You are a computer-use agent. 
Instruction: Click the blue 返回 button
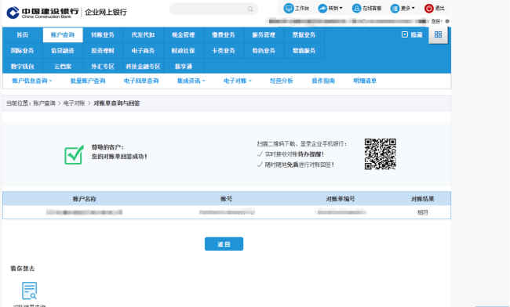(224, 244)
